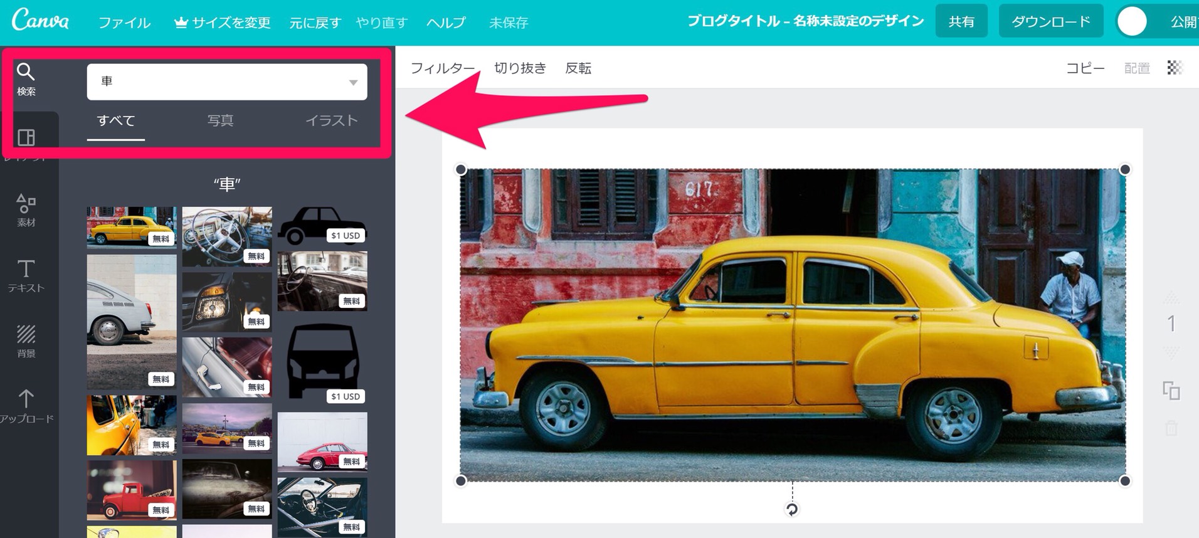Click the rotate handle below the image
Screen dimensions: 1199x538
click(792, 510)
